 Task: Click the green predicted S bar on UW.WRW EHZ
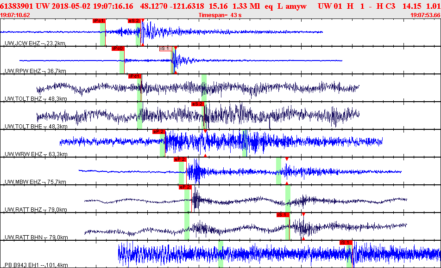(245, 143)
